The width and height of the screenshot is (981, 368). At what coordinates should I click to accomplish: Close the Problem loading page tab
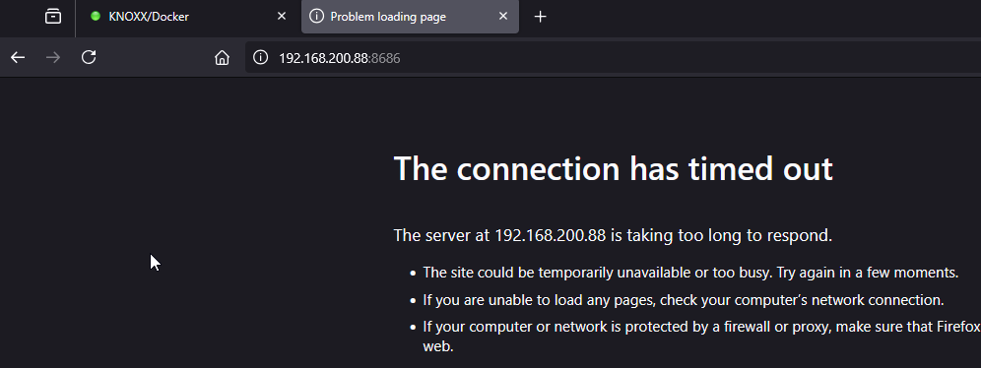point(503,17)
